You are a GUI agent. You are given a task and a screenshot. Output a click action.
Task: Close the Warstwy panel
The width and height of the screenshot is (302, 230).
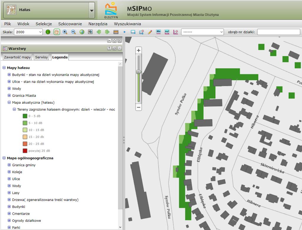(x=120, y=48)
